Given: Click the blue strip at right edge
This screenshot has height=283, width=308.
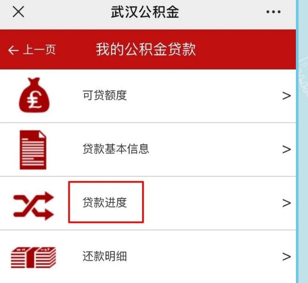Looking at the screenshot, I should pyautogui.click(x=302, y=141).
